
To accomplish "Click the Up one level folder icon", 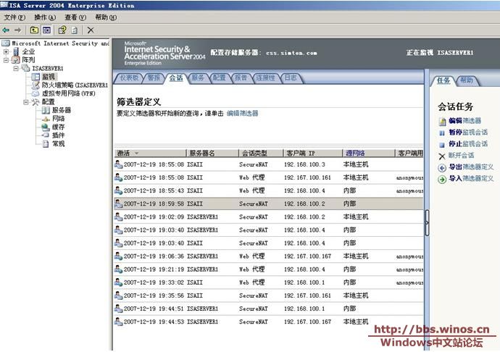I will [x=34, y=30].
